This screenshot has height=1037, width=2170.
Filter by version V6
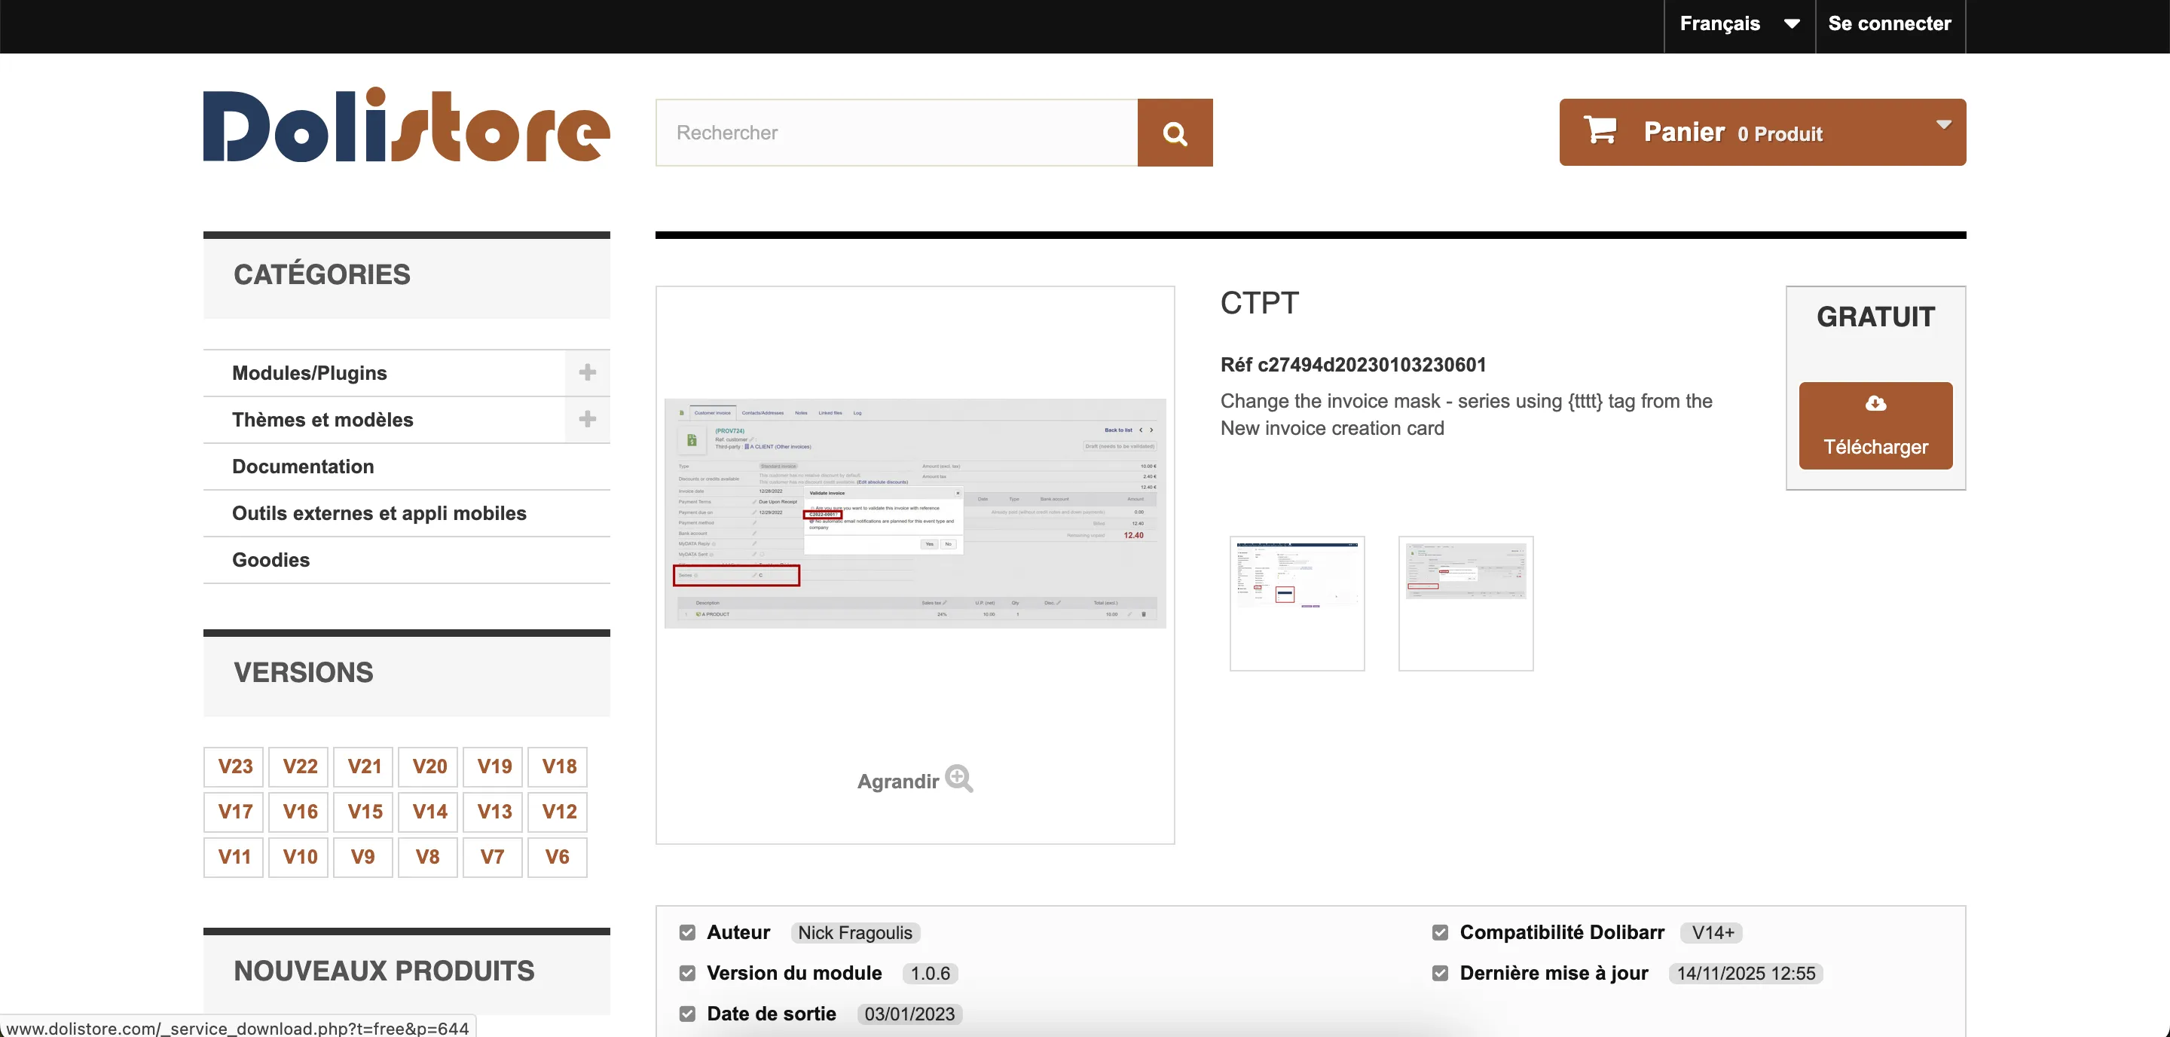(558, 858)
